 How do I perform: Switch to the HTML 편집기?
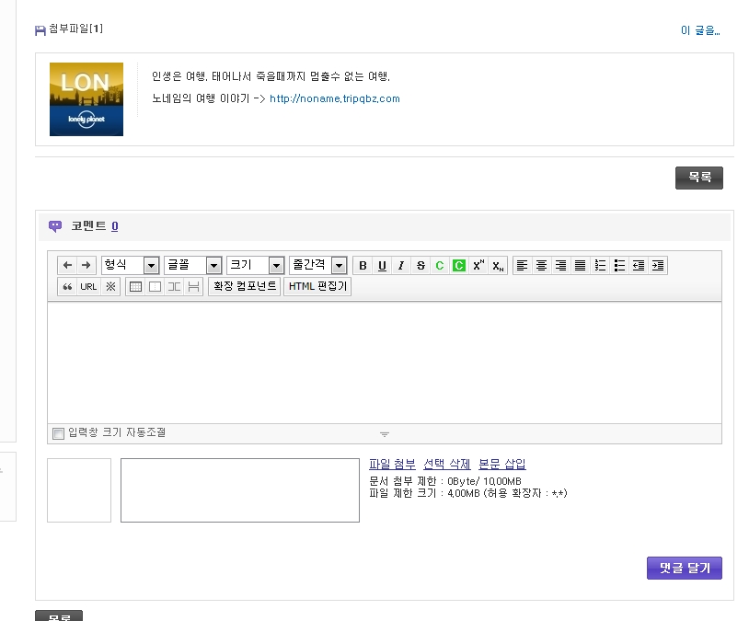[317, 287]
